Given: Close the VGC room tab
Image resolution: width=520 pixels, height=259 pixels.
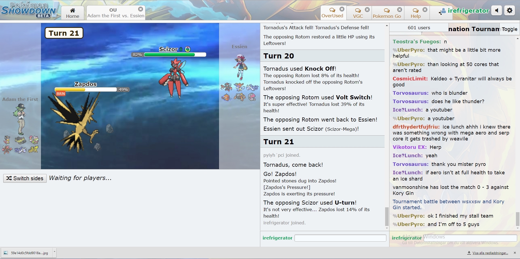Looking at the screenshot, I should point(367,9).
